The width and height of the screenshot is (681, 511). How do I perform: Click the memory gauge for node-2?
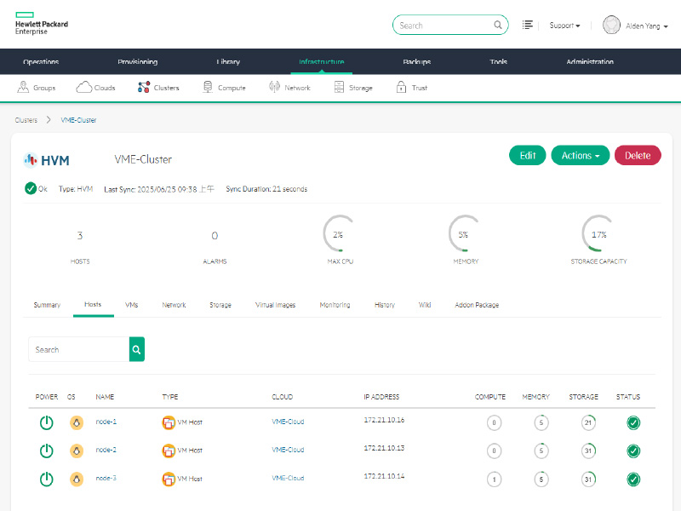tap(541, 451)
